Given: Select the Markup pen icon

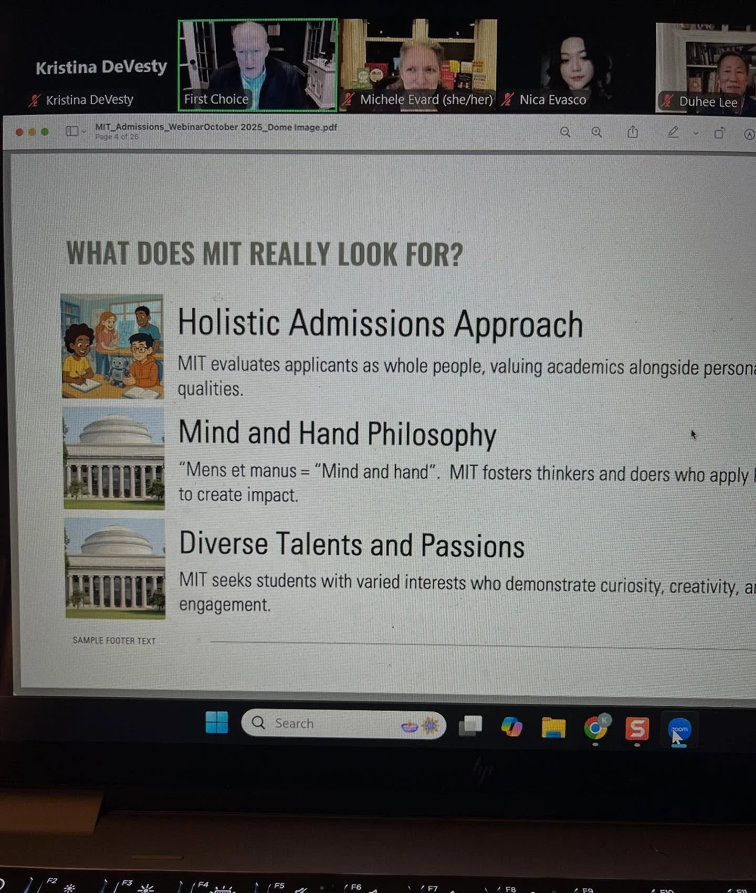Looking at the screenshot, I should coord(673,132).
